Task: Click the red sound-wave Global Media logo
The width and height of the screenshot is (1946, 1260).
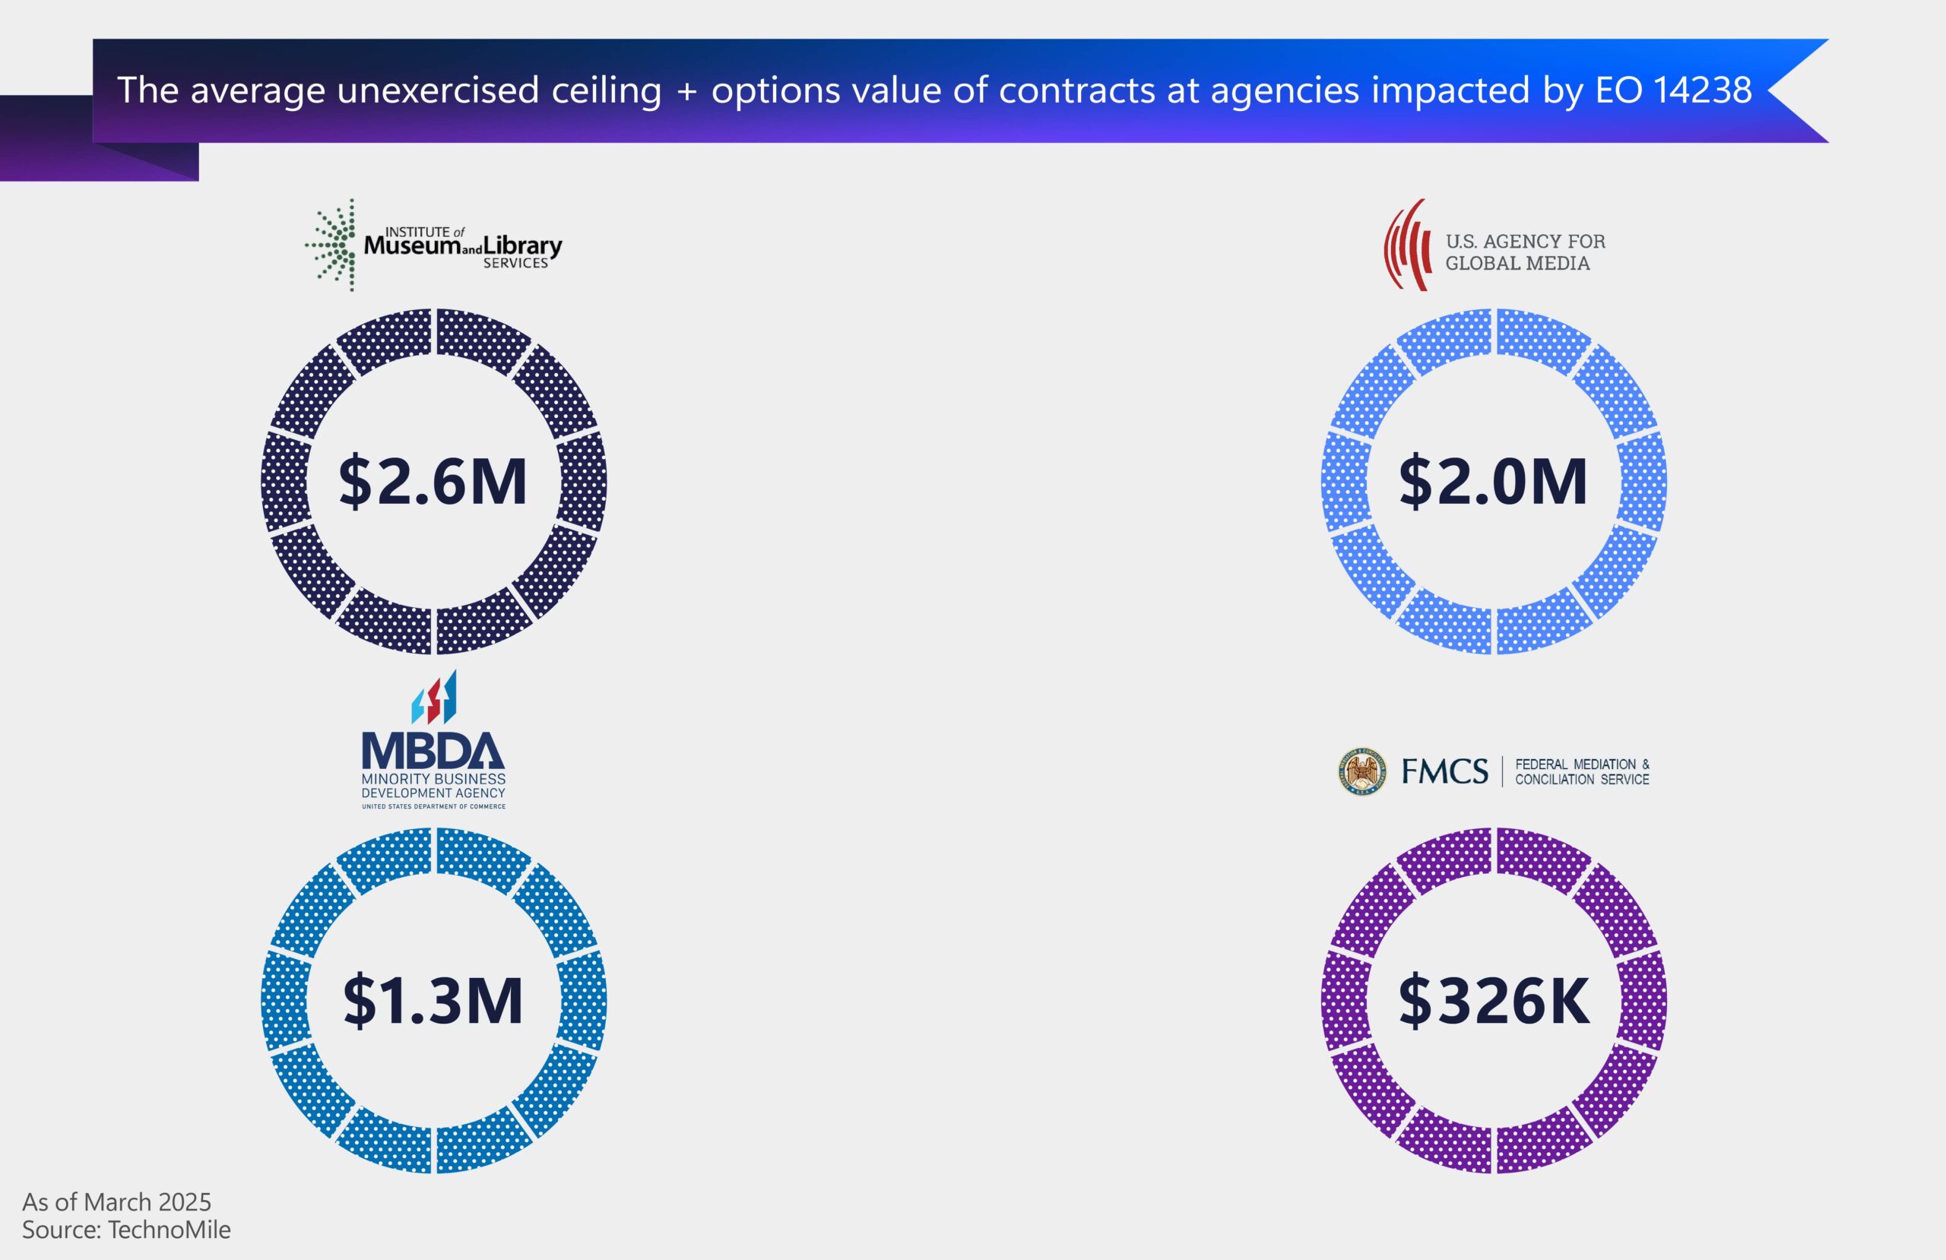Action: tap(1406, 245)
